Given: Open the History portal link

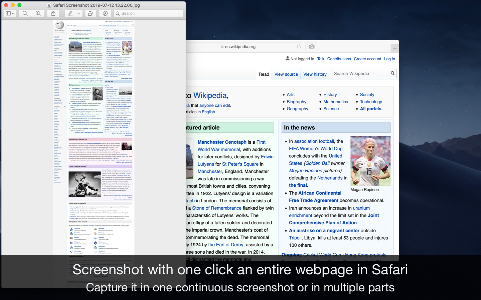Looking at the screenshot, I should 330,95.
